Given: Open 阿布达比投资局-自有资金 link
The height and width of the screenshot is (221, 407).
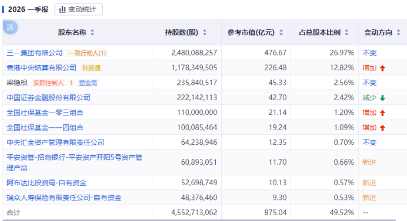Looking at the screenshot, I should (x=46, y=183).
